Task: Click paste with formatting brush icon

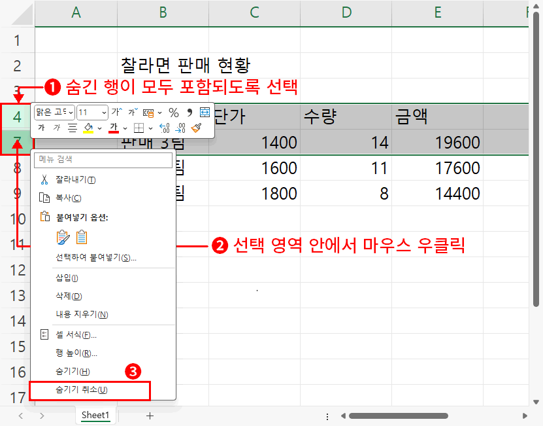Action: point(63,238)
